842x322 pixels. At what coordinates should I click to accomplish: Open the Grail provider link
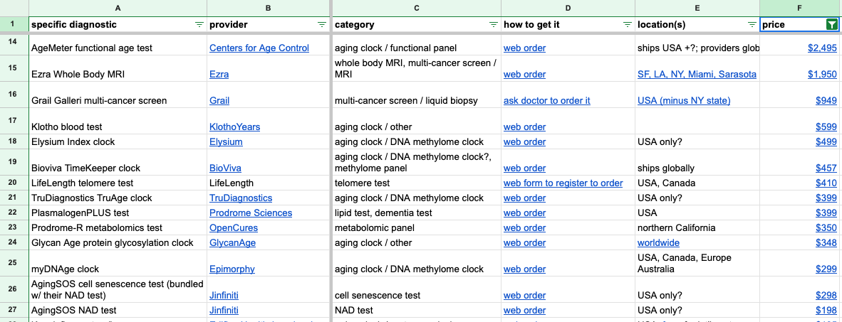(x=219, y=101)
